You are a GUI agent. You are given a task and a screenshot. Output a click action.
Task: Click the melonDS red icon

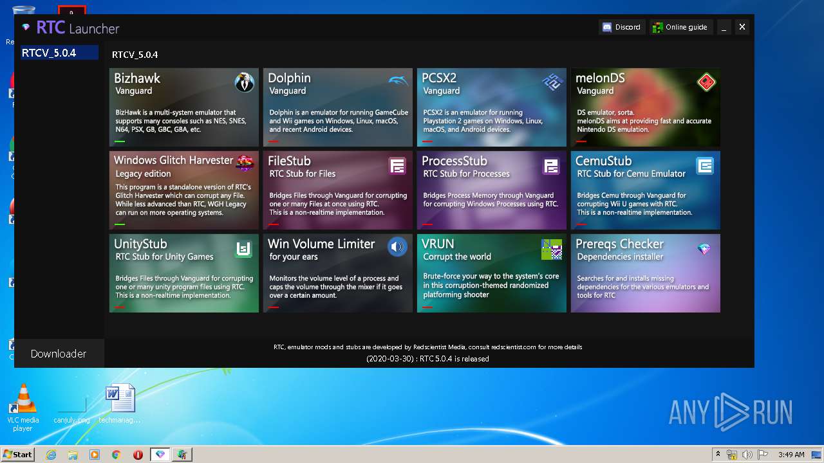click(x=706, y=82)
